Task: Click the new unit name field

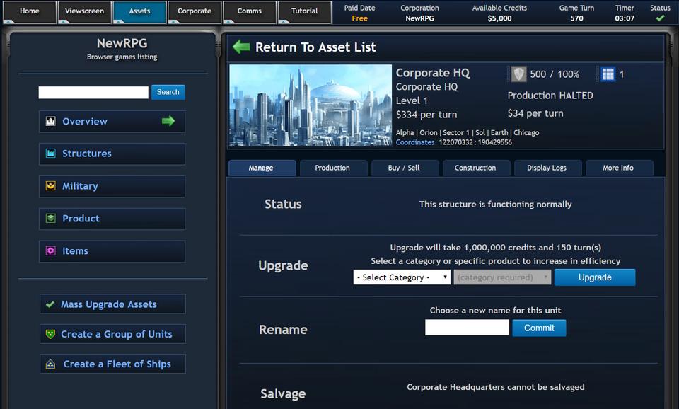Action: point(467,328)
